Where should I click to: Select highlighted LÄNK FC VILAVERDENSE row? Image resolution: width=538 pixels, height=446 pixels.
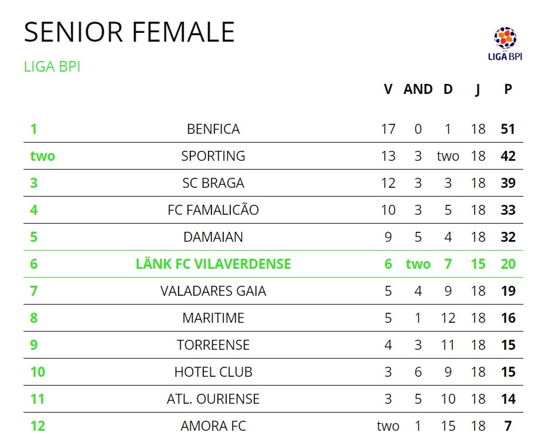point(213,264)
